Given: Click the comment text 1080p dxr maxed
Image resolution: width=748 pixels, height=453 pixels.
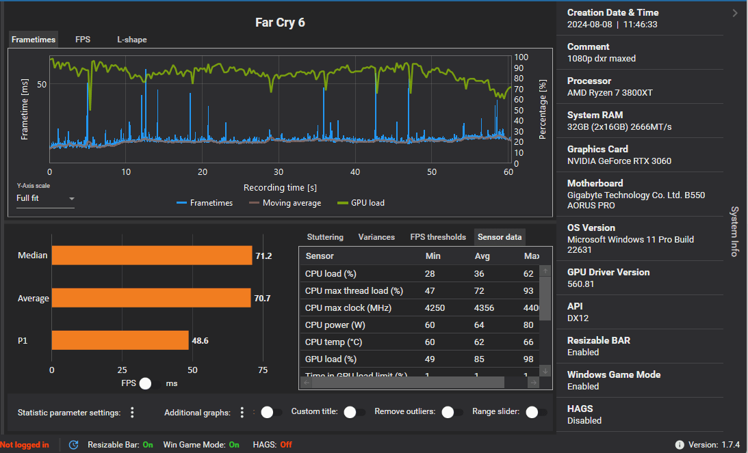Looking at the screenshot, I should (601, 59).
